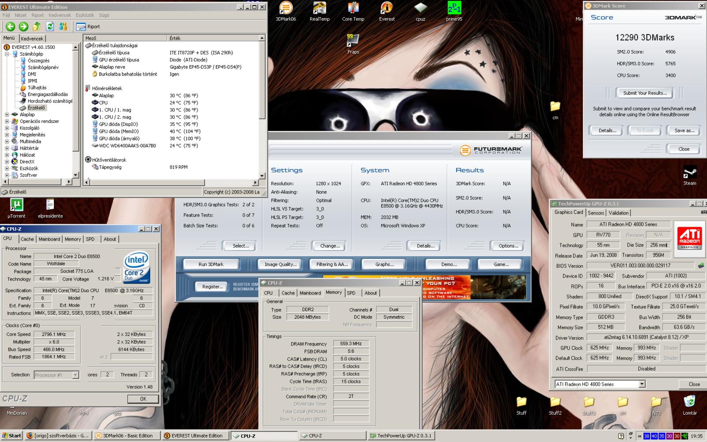Viewport: 707px width, 442px height.
Task: Click GPU-Z BIOS save icon
Action: click(701, 266)
